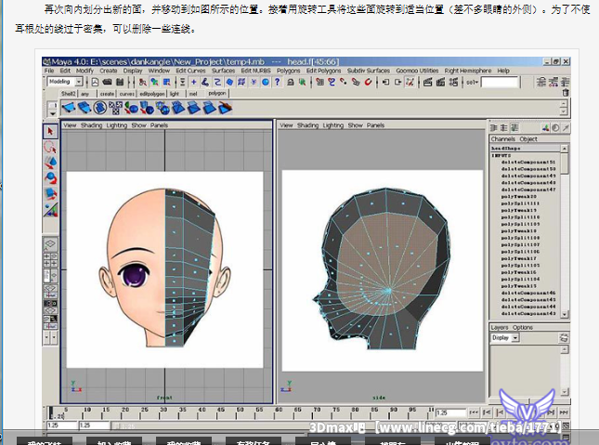Open the Edit Polygons menu
Screen dimensions: 599x445
(x=323, y=71)
